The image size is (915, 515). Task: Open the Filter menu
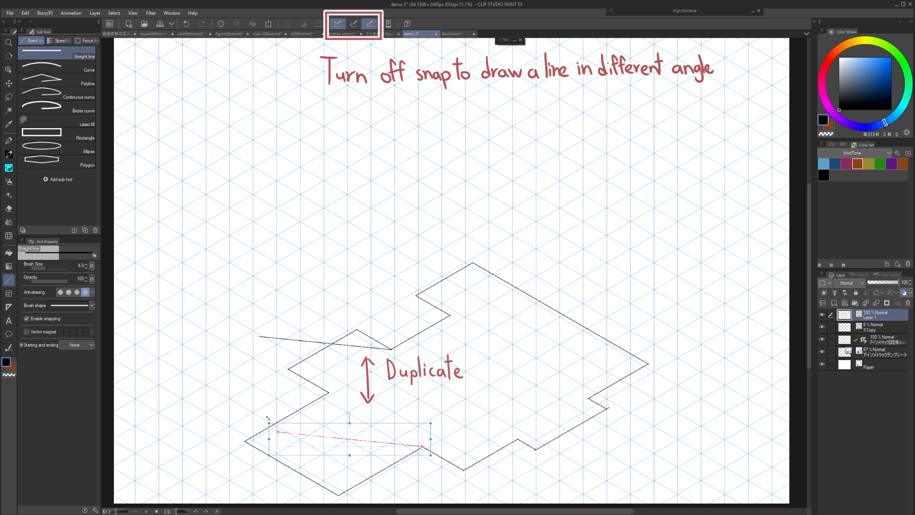(x=151, y=13)
